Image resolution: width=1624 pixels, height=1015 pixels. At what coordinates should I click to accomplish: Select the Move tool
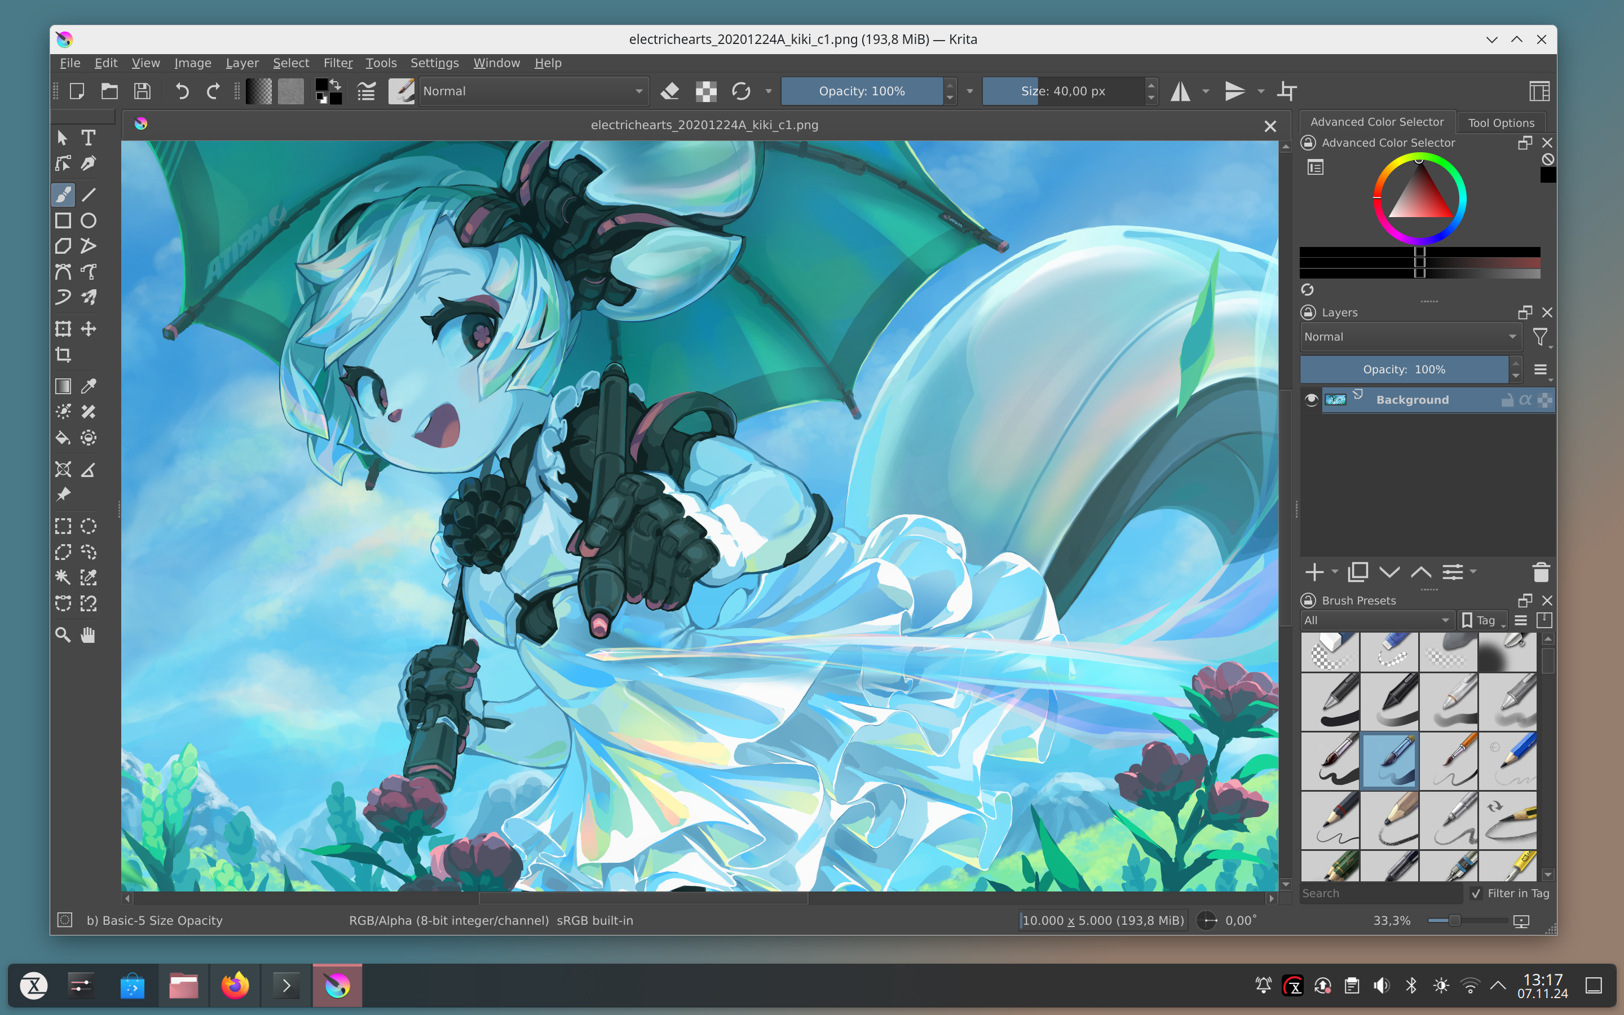coord(88,329)
